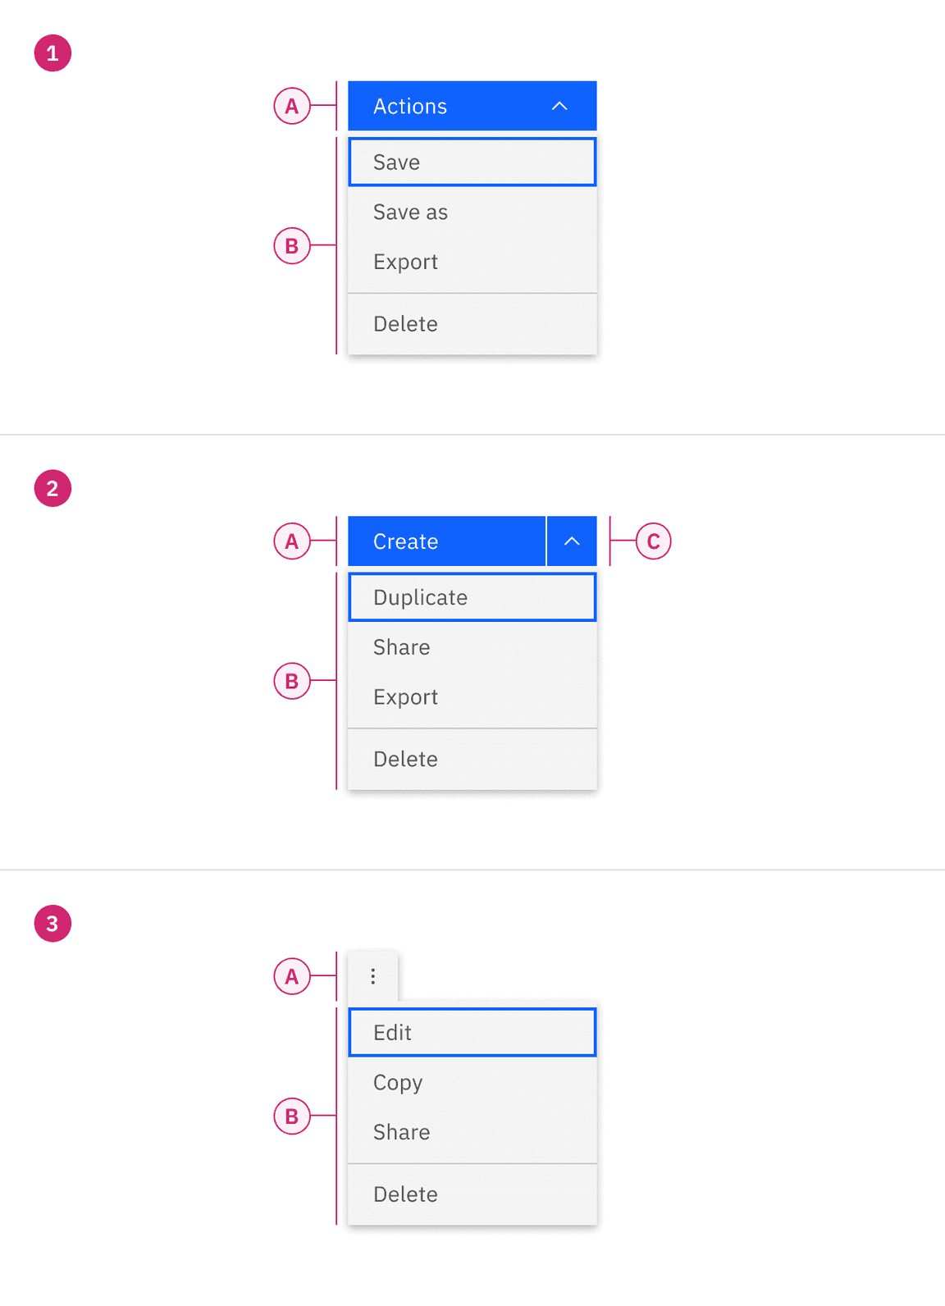Collapse the Create dropdown via its upward chevron
This screenshot has height=1306, width=945.
(571, 541)
